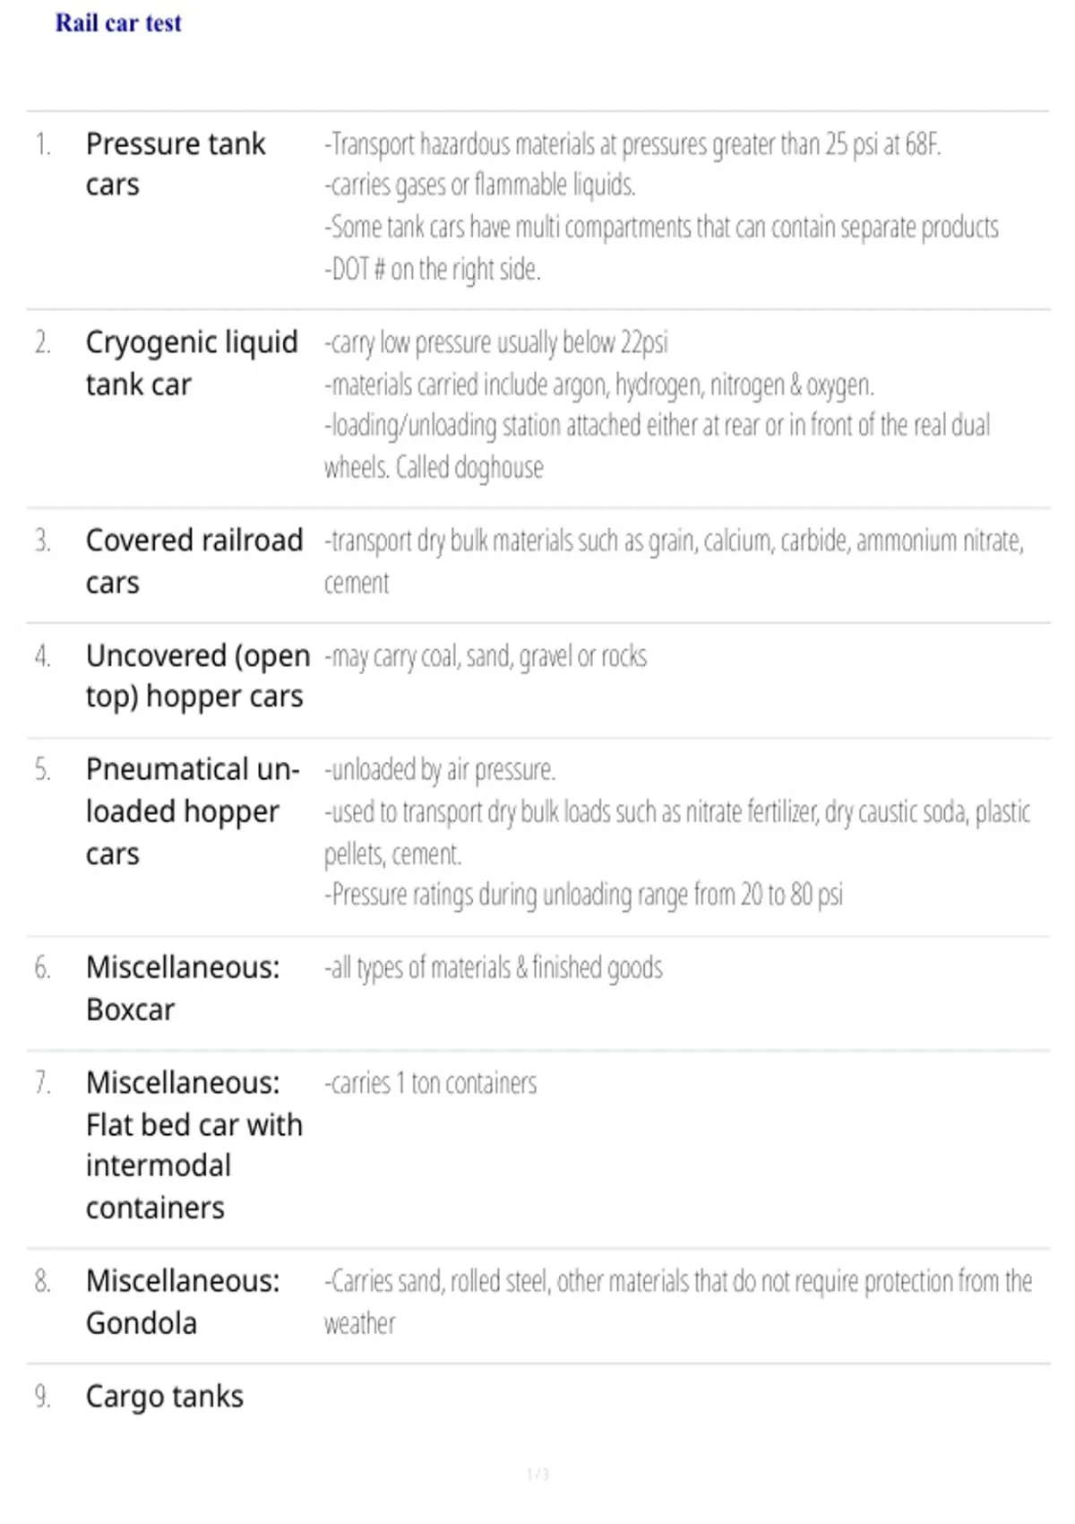Click the page number indicator 1/3

537,1475
